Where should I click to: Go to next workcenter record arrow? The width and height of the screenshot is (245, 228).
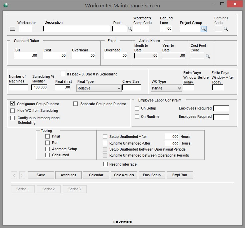pos(22,175)
